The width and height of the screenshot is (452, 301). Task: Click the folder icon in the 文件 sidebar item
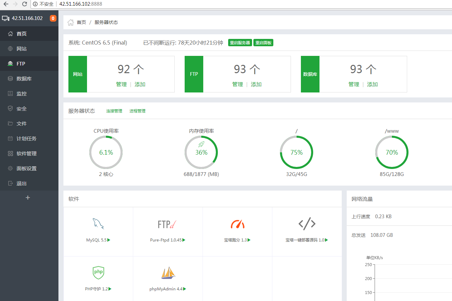(10, 123)
